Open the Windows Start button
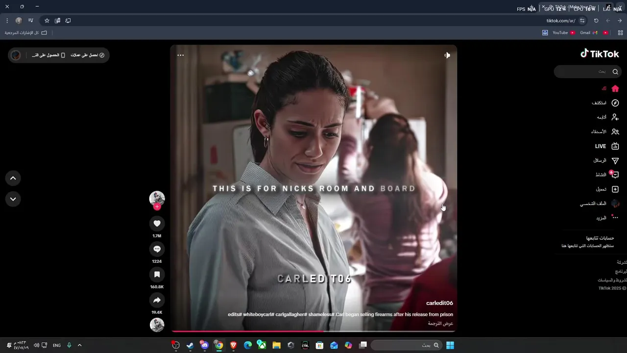Screen dimensions: 627x353 450,345
